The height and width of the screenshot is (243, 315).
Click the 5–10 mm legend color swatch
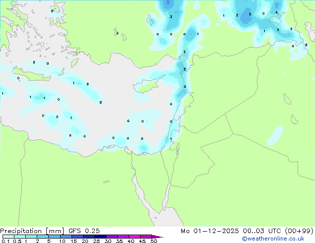(x=55, y=237)
